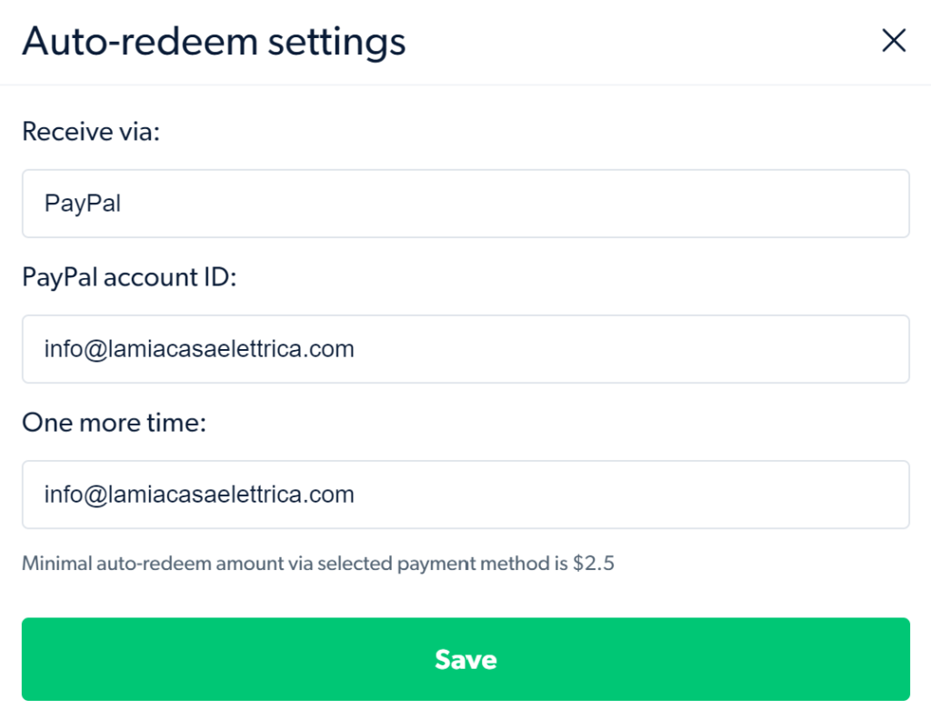931x719 pixels.
Task: Click the $2.5 amount in the note
Action: tap(594, 564)
